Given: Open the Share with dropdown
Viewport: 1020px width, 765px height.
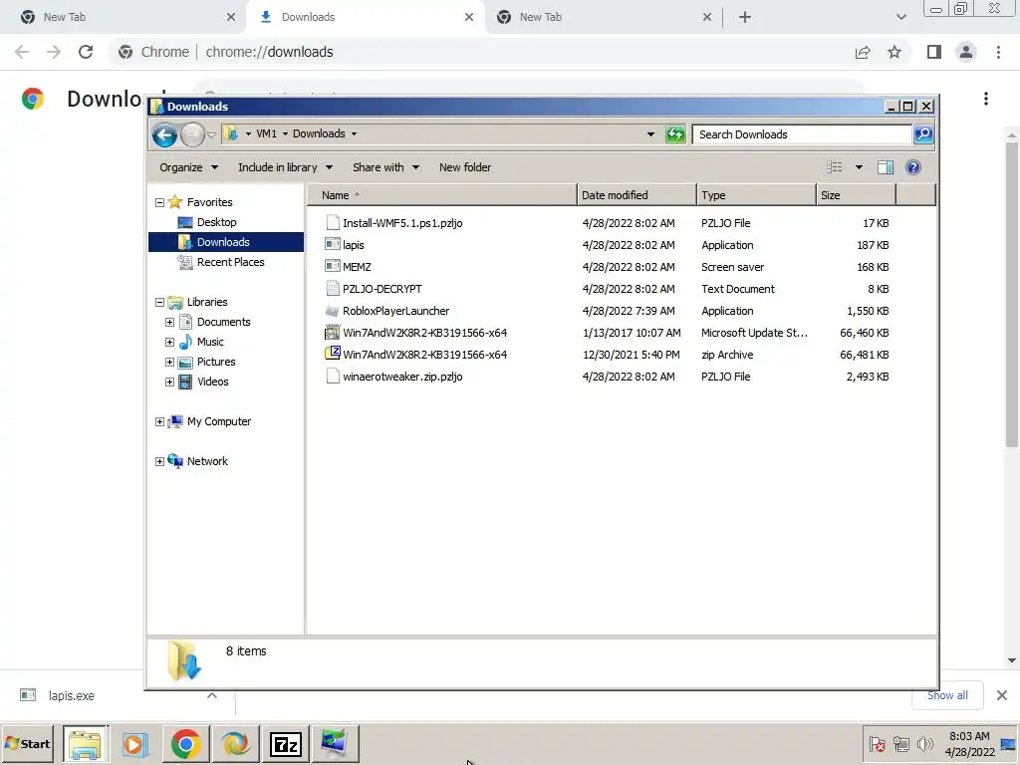Looking at the screenshot, I should pyautogui.click(x=385, y=167).
